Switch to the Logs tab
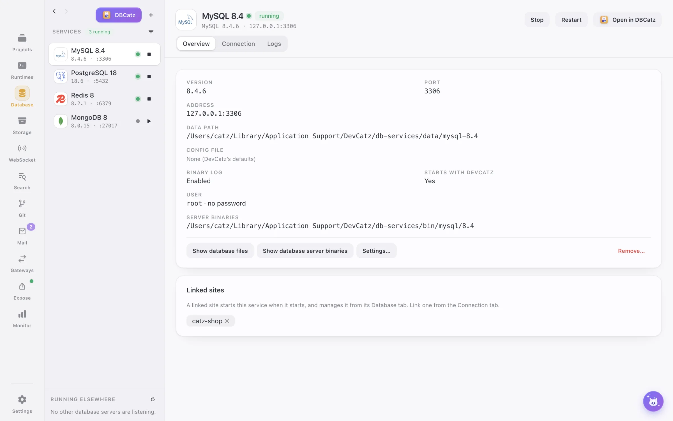This screenshot has width=673, height=421. (274, 44)
